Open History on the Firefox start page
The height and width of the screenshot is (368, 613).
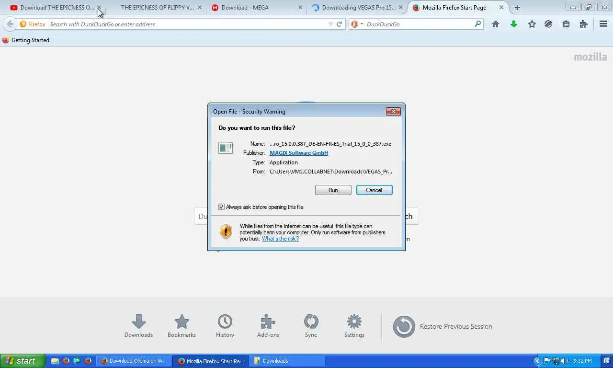(x=225, y=326)
